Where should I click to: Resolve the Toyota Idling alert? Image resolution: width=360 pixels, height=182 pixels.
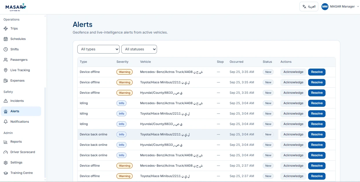pyautogui.click(x=317, y=114)
